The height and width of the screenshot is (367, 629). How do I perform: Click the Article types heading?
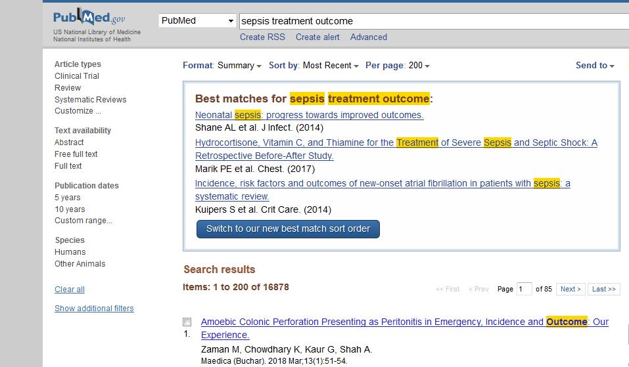coord(78,64)
